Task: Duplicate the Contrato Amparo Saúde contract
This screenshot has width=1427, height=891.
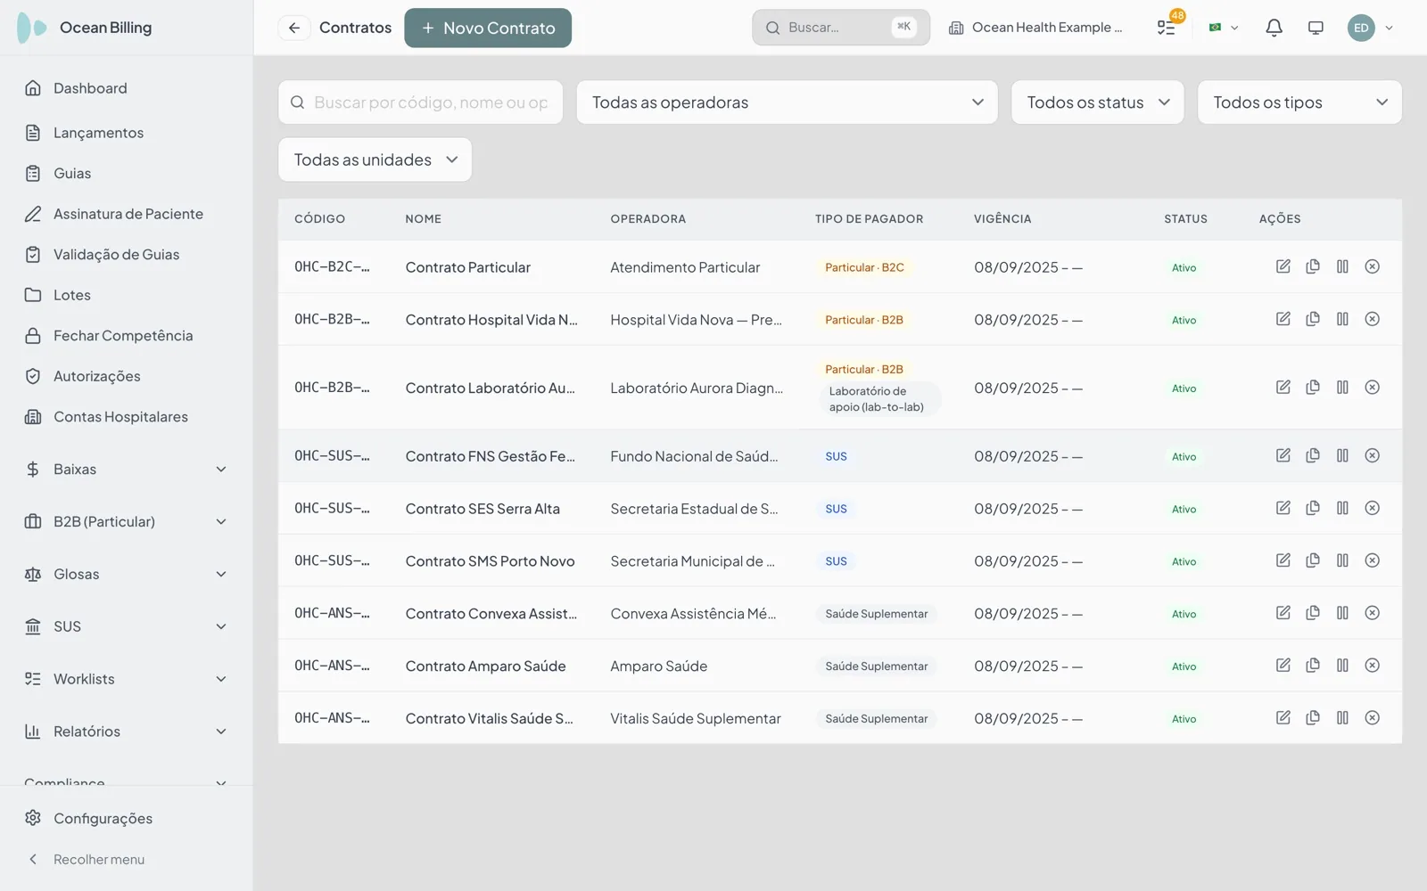Action: [x=1313, y=666]
